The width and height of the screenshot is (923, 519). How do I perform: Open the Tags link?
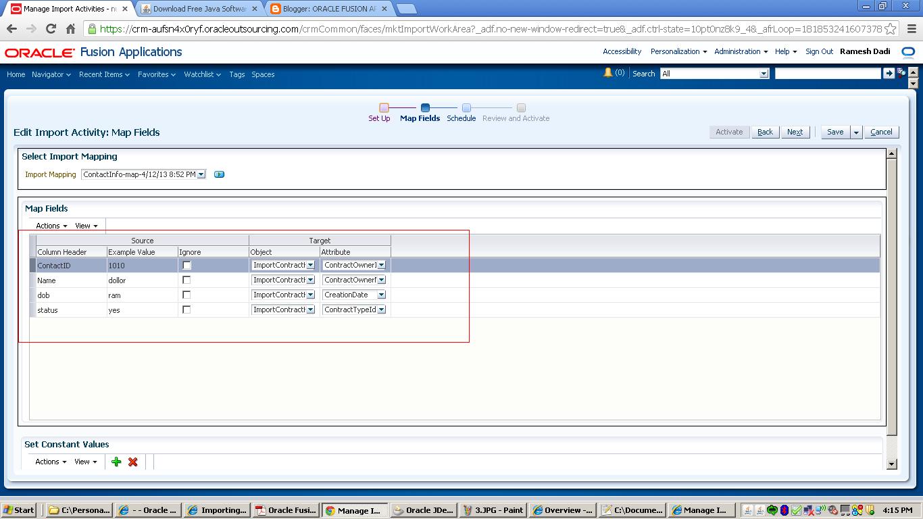pos(236,74)
